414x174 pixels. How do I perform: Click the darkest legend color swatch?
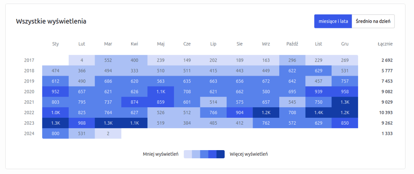[x=221, y=154]
